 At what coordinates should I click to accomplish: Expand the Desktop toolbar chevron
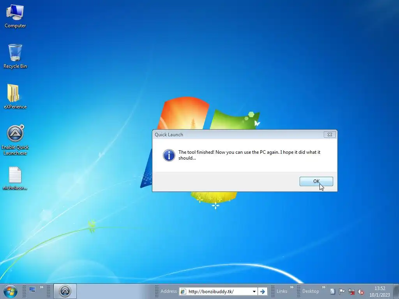tap(323, 287)
